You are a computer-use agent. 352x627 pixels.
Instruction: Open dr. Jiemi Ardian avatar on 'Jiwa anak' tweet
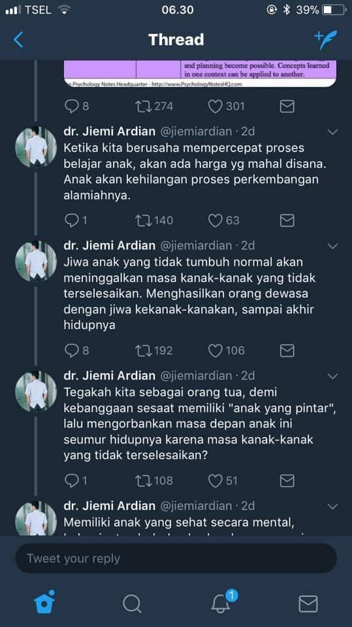tap(36, 261)
